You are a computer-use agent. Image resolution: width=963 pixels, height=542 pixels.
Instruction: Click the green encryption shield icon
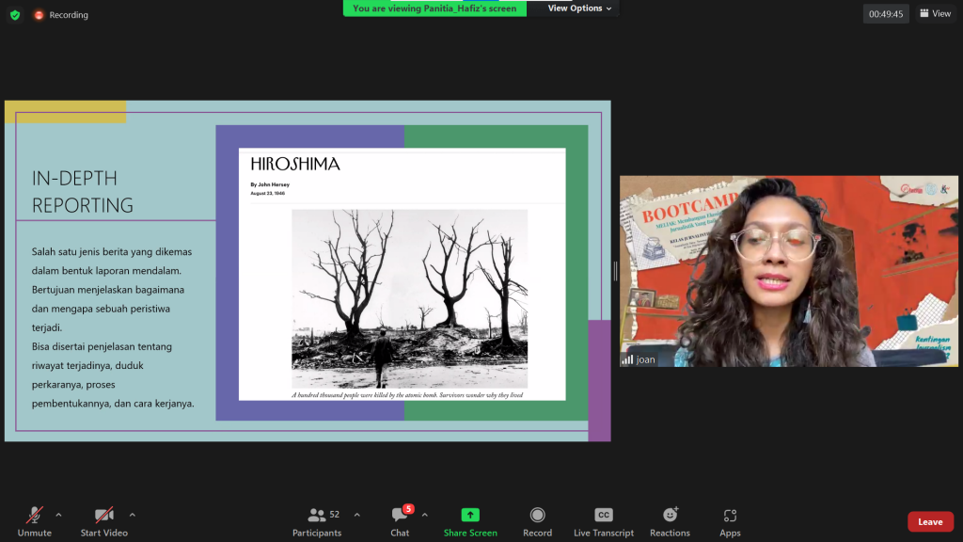click(x=15, y=15)
